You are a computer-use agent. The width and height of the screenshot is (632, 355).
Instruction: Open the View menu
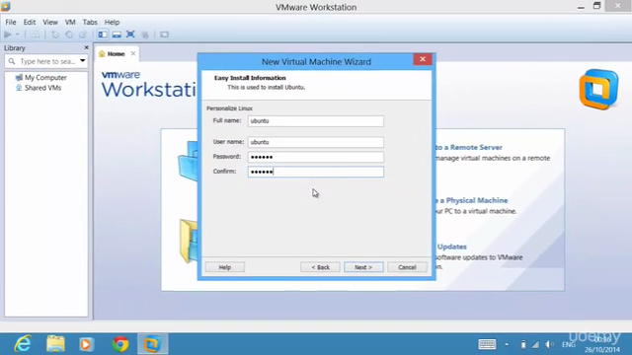coord(50,22)
